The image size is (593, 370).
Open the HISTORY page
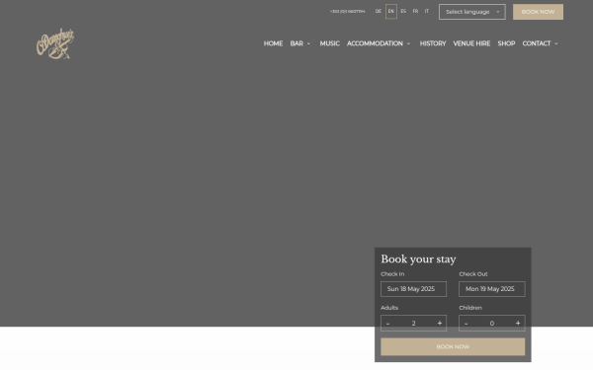[x=433, y=43]
